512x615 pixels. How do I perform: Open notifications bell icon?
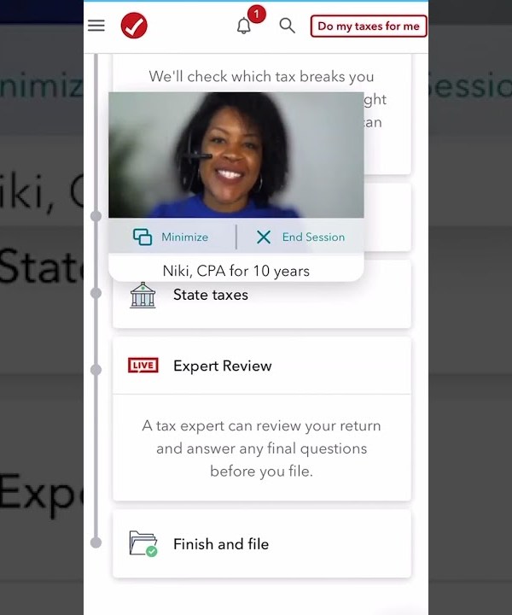(x=244, y=26)
